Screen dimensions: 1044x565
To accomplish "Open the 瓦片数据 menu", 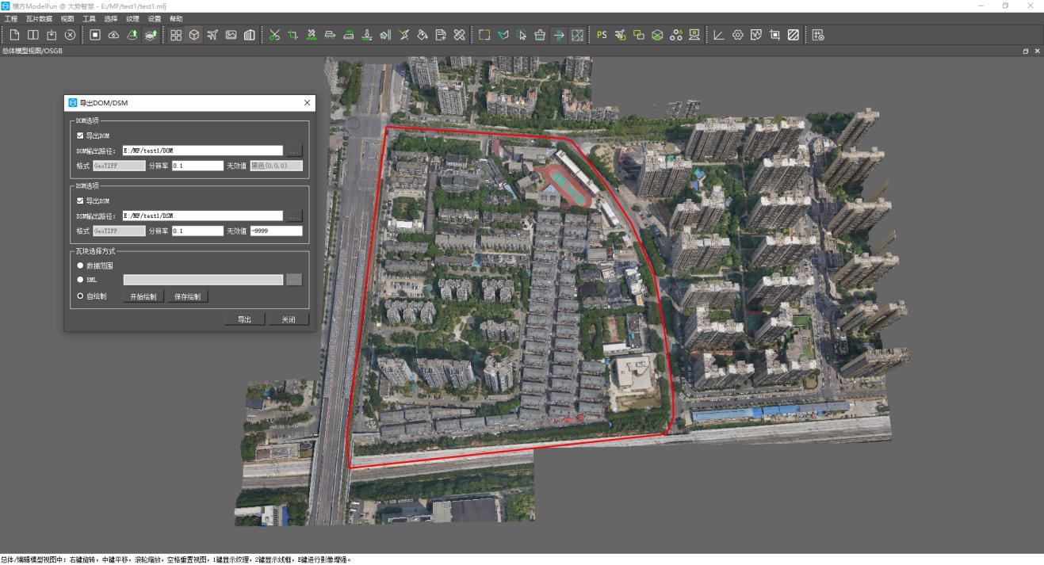I will 39,18.
